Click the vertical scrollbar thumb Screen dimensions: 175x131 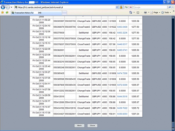(x=173, y=124)
